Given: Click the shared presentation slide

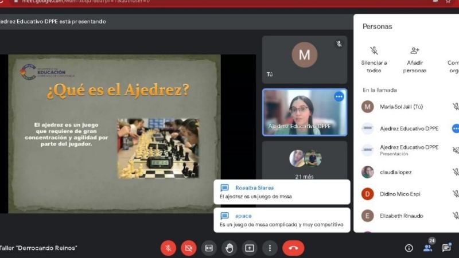Looking at the screenshot, I should point(114,134).
